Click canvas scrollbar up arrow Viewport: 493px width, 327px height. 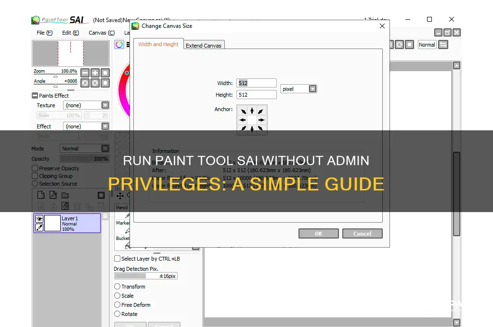(456, 65)
